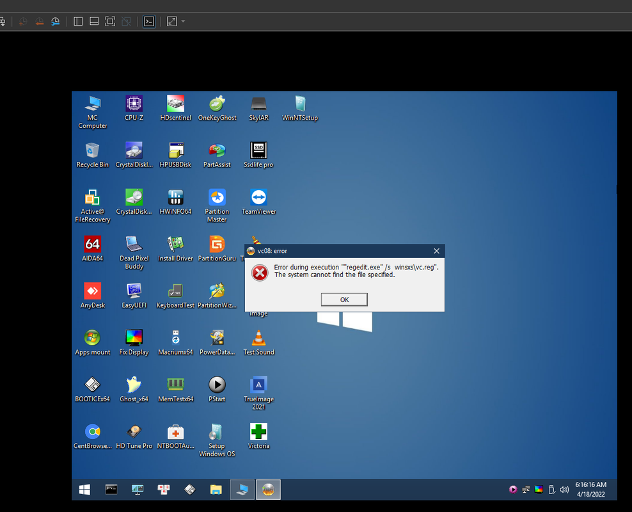The image size is (632, 512).
Task: Select the Fix Display icon
Action: click(134, 342)
